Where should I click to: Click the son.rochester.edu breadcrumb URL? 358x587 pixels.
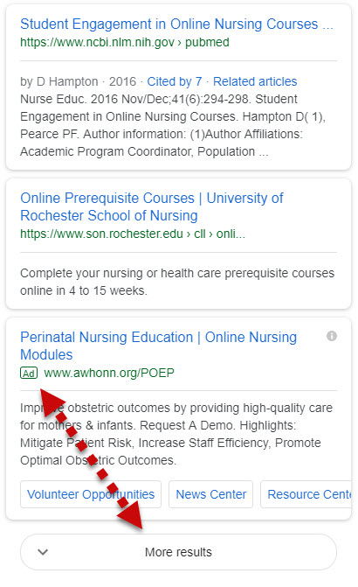coord(133,234)
